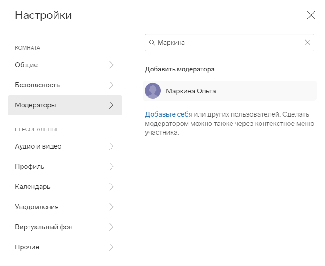
Task: Add Маркина Ольга as moderator
Action: tap(229, 91)
